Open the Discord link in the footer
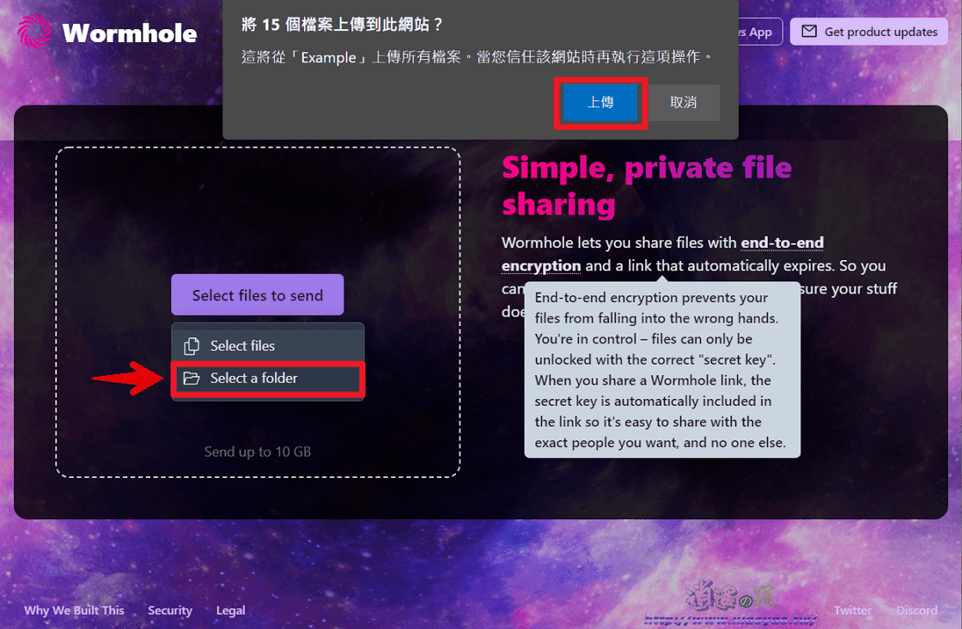 917,610
